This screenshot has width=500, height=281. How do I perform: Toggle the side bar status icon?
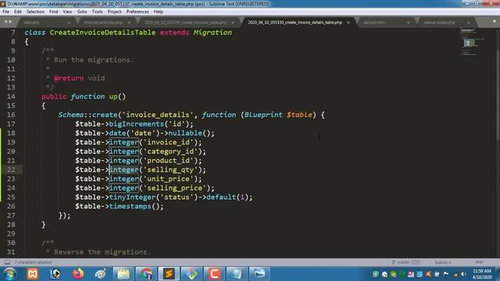pyautogui.click(x=7, y=262)
